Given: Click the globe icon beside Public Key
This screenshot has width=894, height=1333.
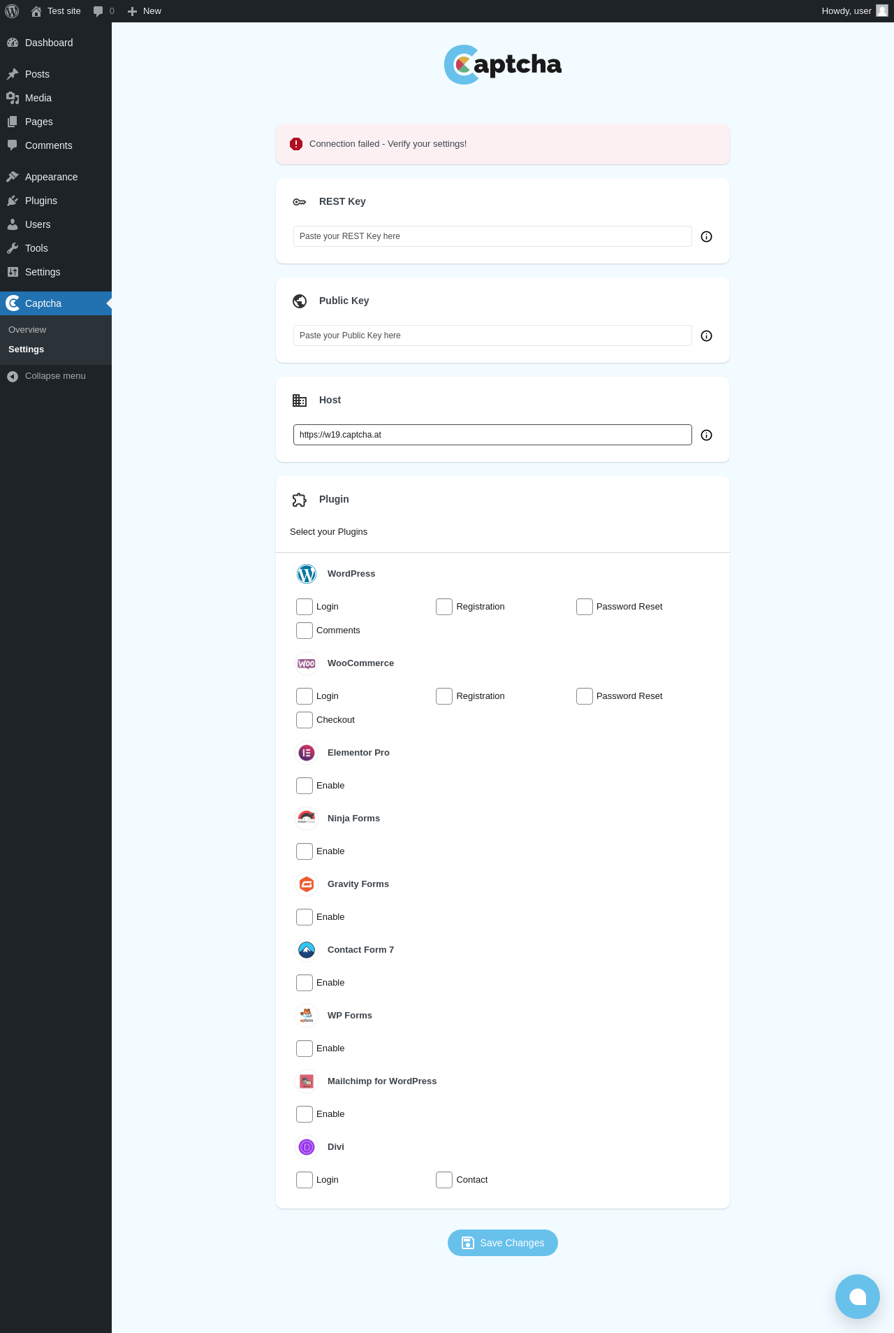Looking at the screenshot, I should (300, 301).
